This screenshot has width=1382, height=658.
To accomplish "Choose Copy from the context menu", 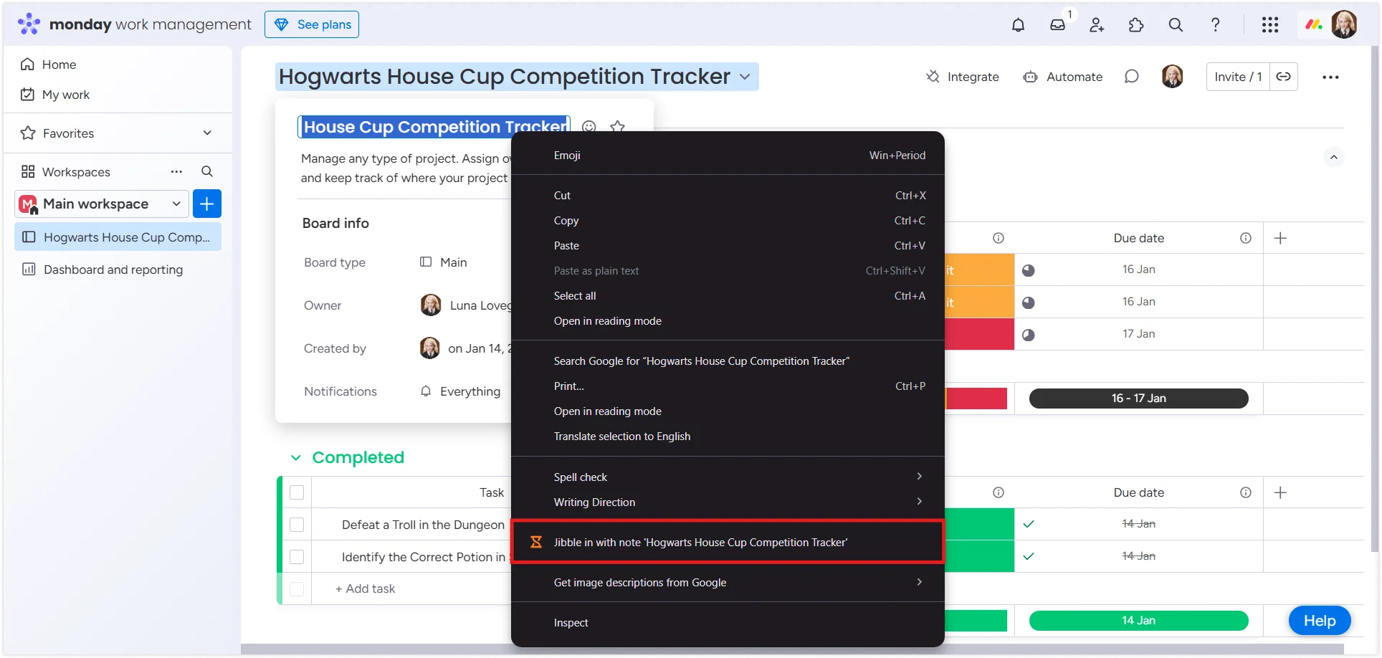I will 728,220.
